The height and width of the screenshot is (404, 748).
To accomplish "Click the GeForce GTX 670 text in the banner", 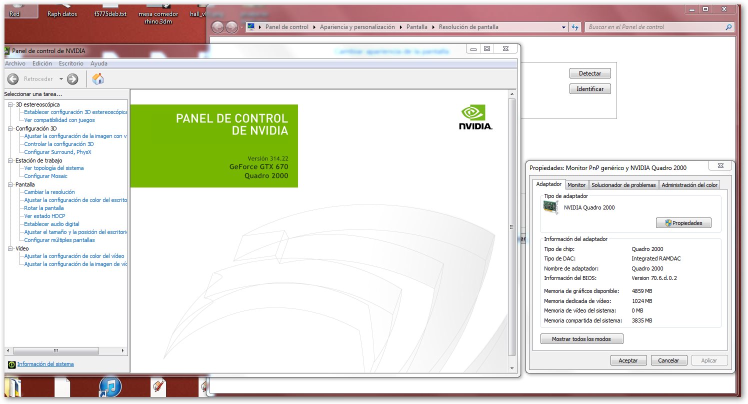I will pos(259,167).
